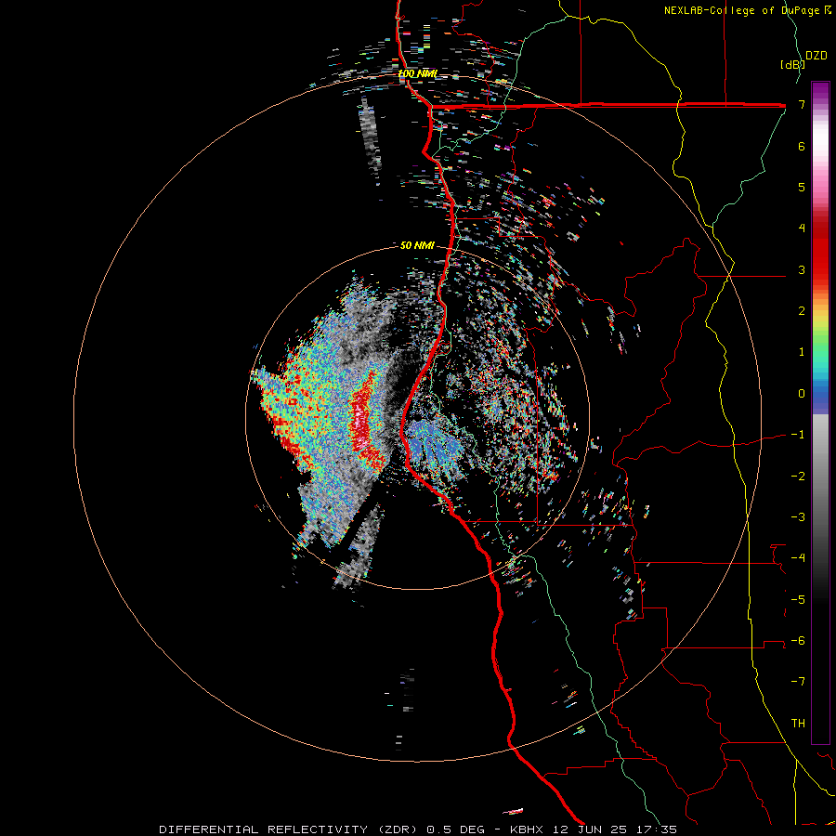Click the 0 value on color scale
The height and width of the screenshot is (836, 836).
click(x=802, y=393)
